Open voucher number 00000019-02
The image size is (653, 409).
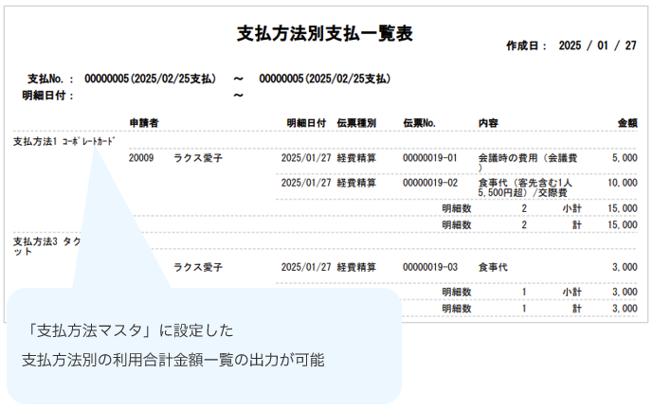[429, 183]
